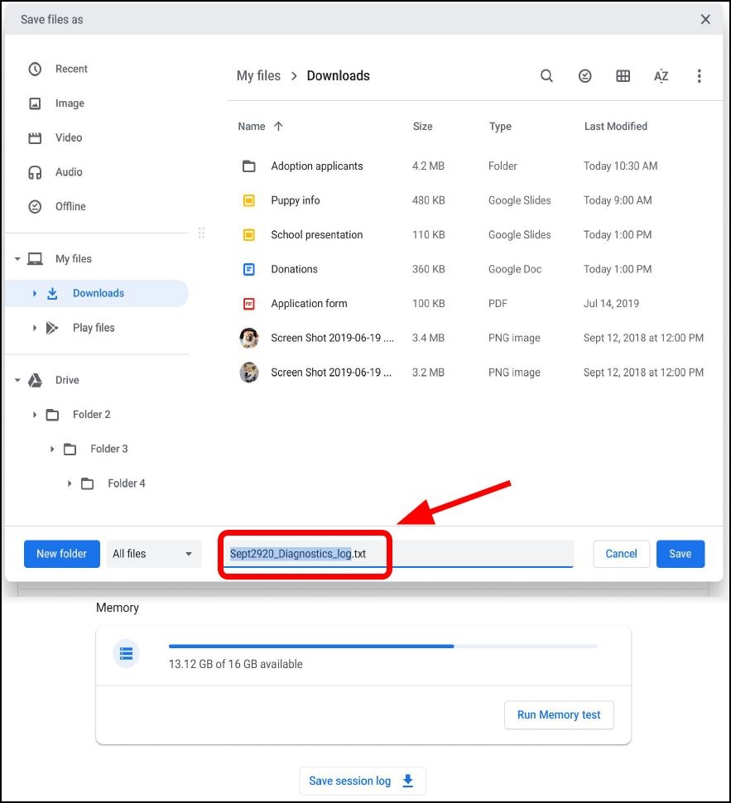731x803 pixels.
Task: Open the Puppy info Slides file
Action: tap(296, 200)
